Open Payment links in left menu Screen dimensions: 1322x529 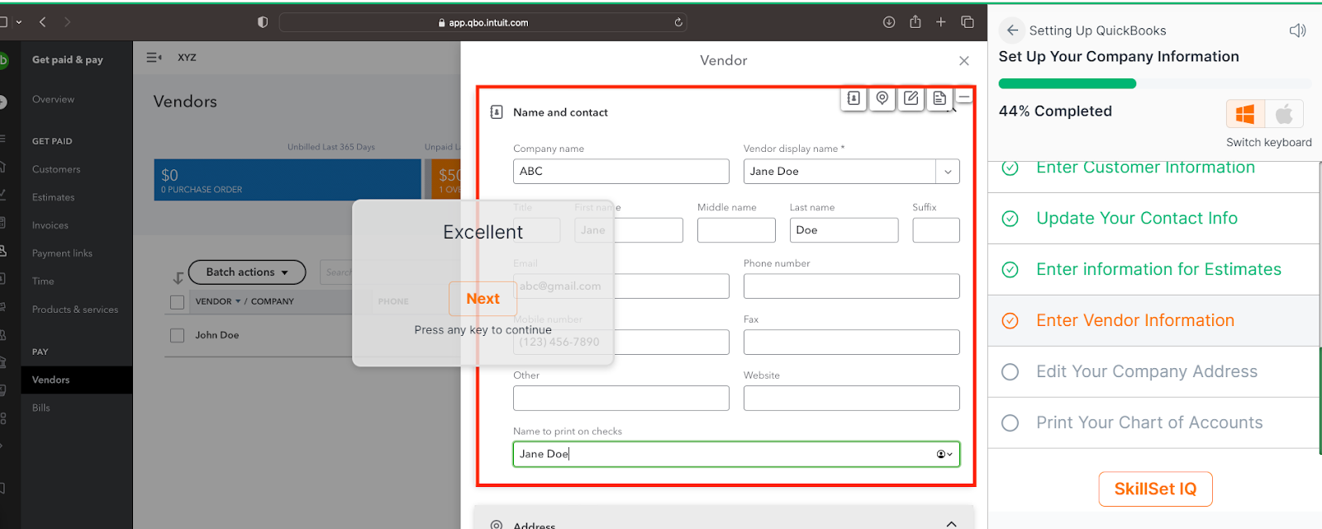[62, 253]
